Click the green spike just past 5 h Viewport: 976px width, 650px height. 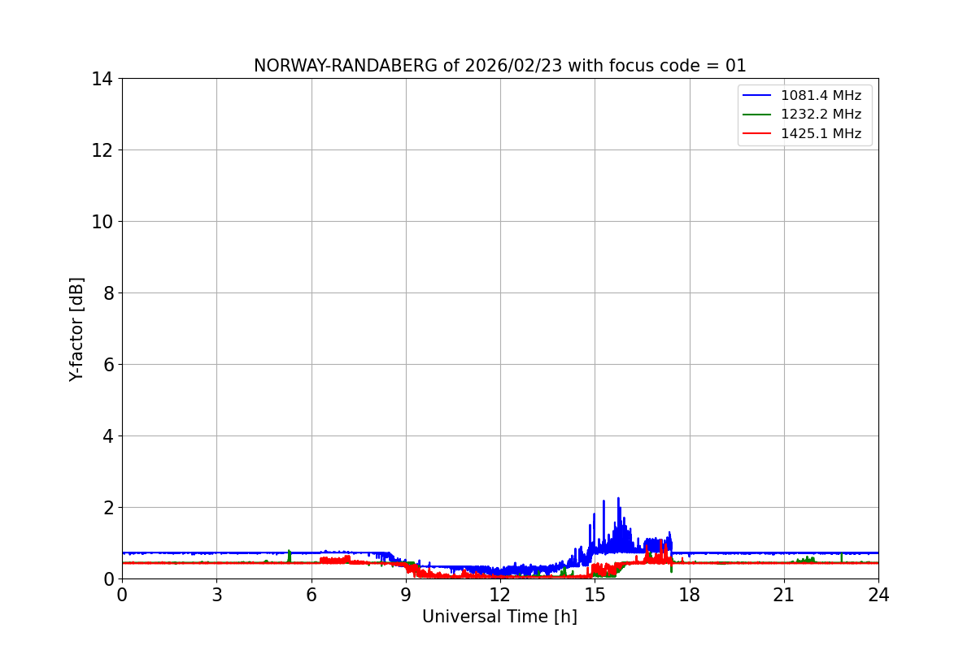[289, 556]
